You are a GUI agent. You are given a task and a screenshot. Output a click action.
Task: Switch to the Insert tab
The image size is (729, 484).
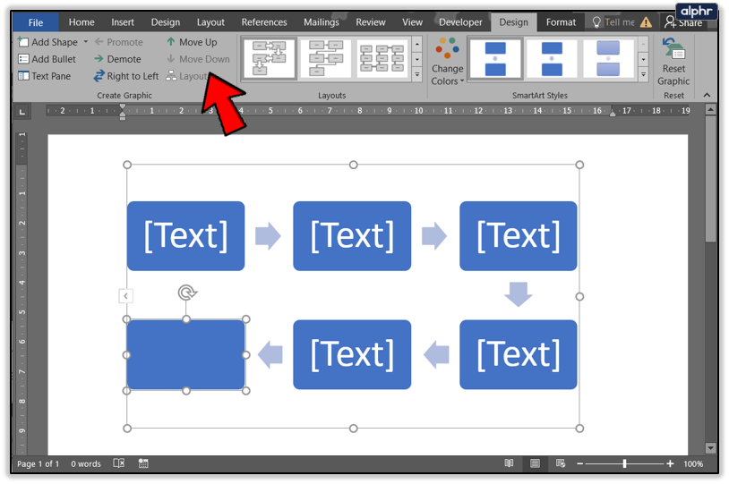pyautogui.click(x=123, y=22)
